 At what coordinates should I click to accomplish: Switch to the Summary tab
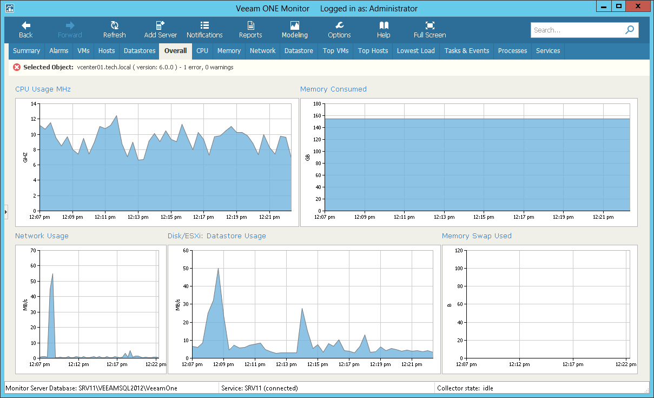[x=27, y=51]
